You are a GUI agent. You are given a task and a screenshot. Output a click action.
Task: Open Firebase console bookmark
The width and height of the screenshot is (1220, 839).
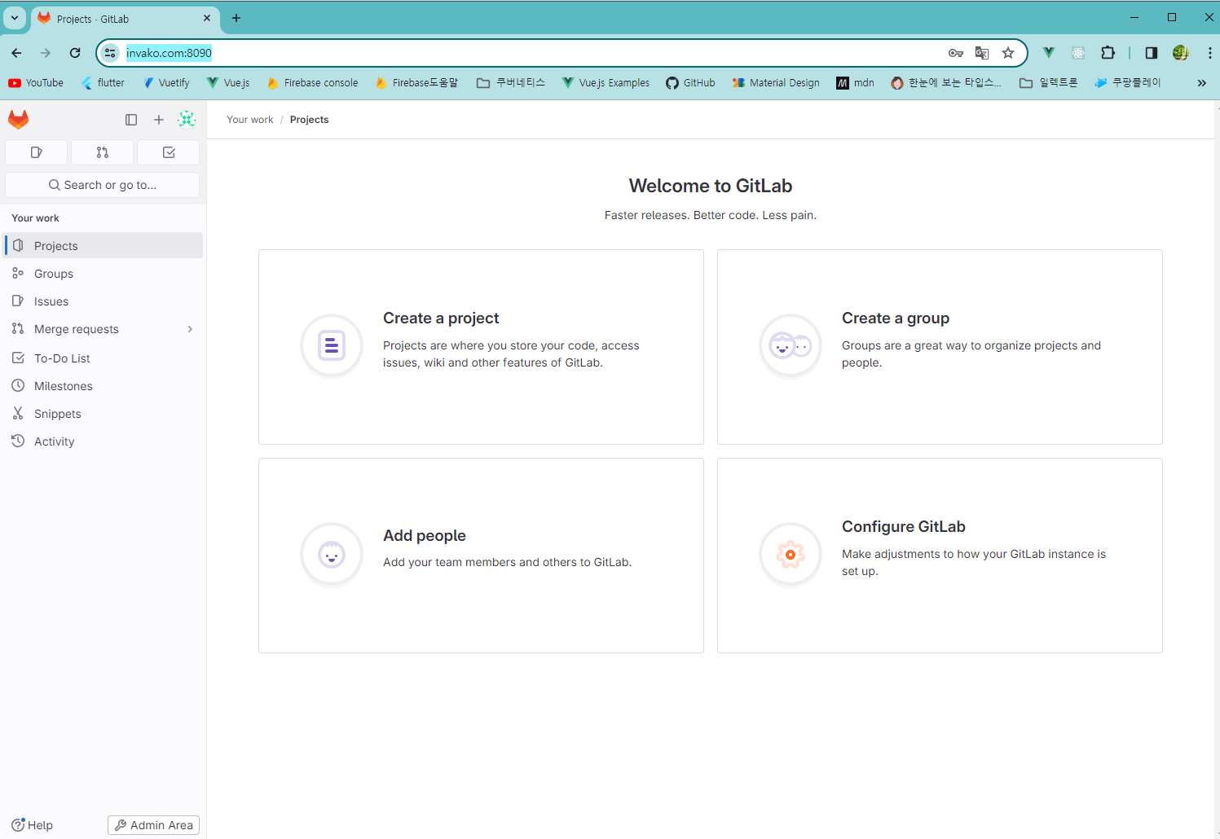click(x=313, y=83)
